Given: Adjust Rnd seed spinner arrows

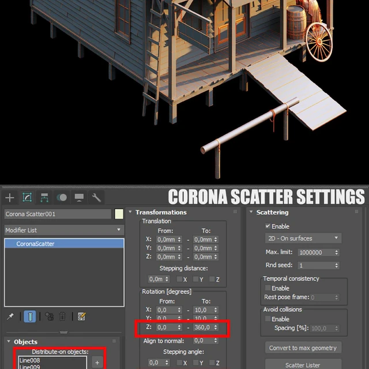Looking at the screenshot, I should [x=337, y=265].
